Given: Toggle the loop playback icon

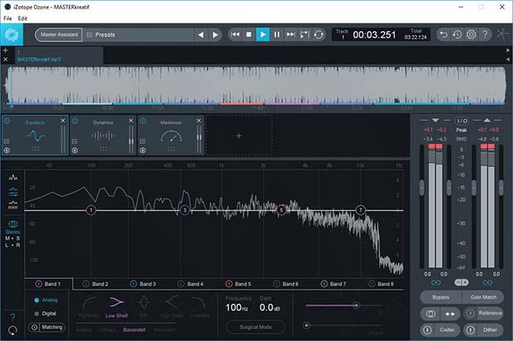Looking at the screenshot, I should (319, 35).
